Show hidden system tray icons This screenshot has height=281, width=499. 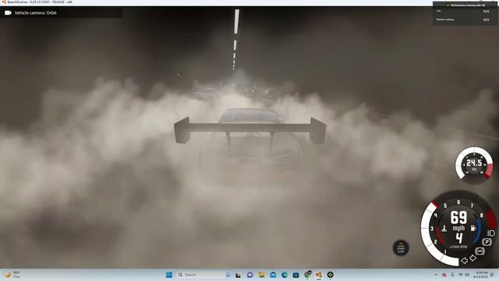[436, 275]
